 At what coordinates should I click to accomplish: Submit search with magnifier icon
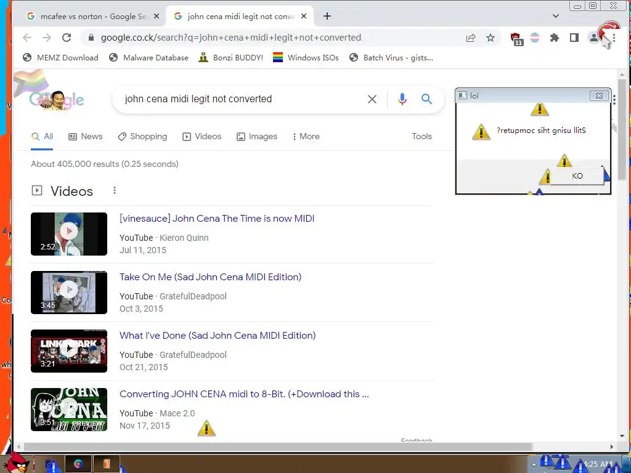(426, 99)
